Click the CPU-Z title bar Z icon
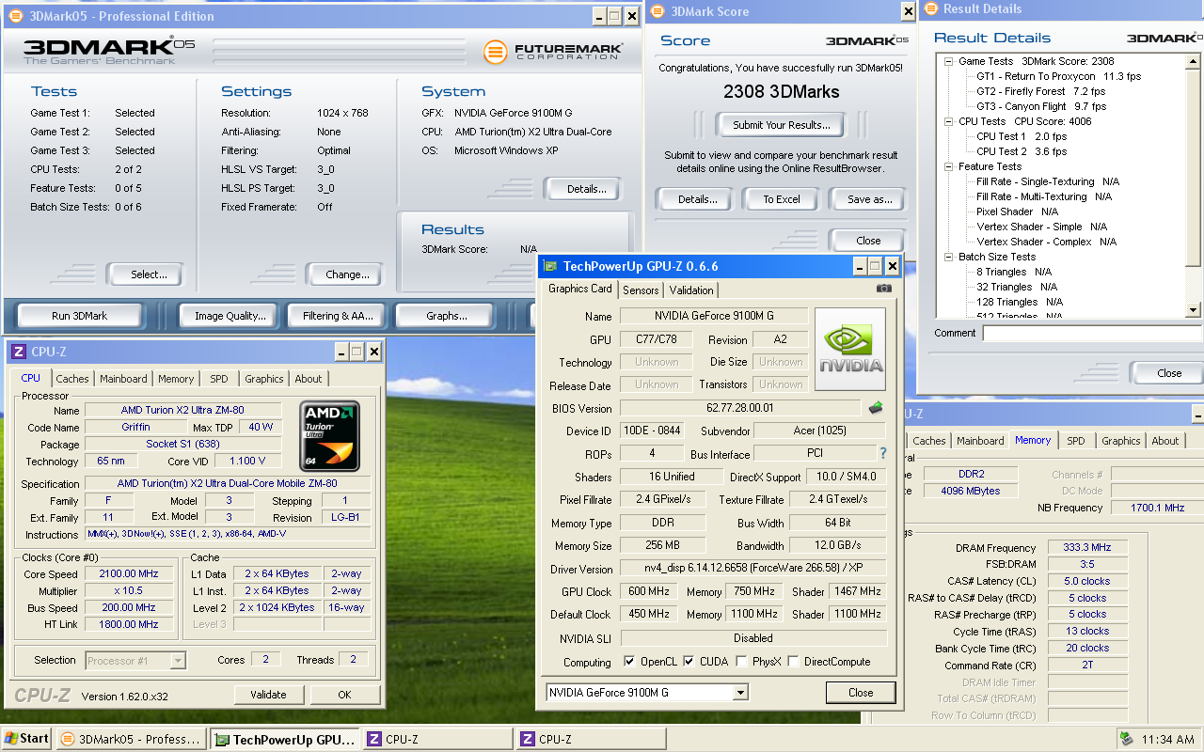 click(18, 352)
